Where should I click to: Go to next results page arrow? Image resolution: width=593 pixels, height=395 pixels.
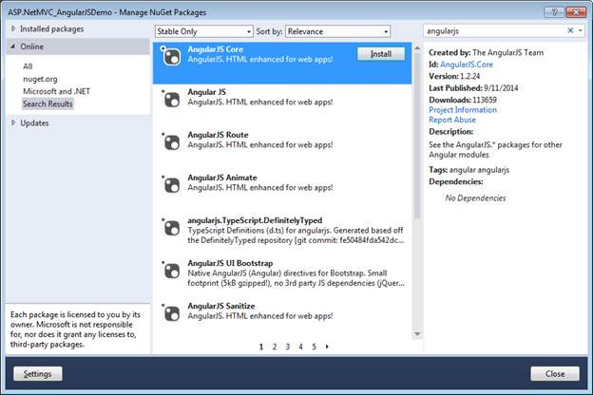point(327,347)
